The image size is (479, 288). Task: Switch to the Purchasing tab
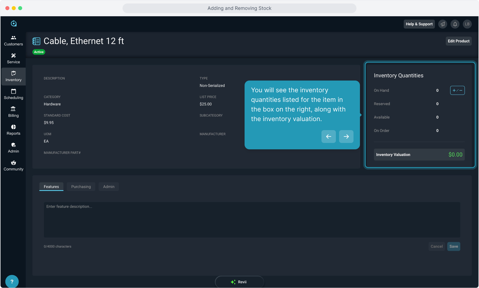coord(81,187)
